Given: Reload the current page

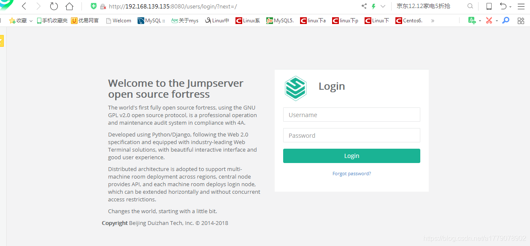Looking at the screenshot, I should pyautogui.click(x=54, y=6).
